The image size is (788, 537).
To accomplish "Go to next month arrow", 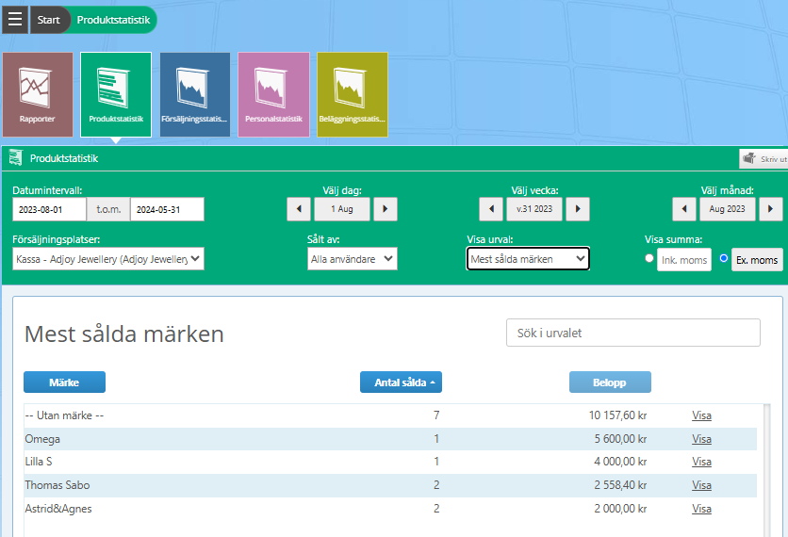I will [771, 209].
